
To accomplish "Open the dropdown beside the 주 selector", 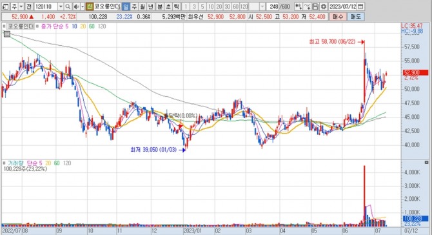I will click(x=21, y=6).
